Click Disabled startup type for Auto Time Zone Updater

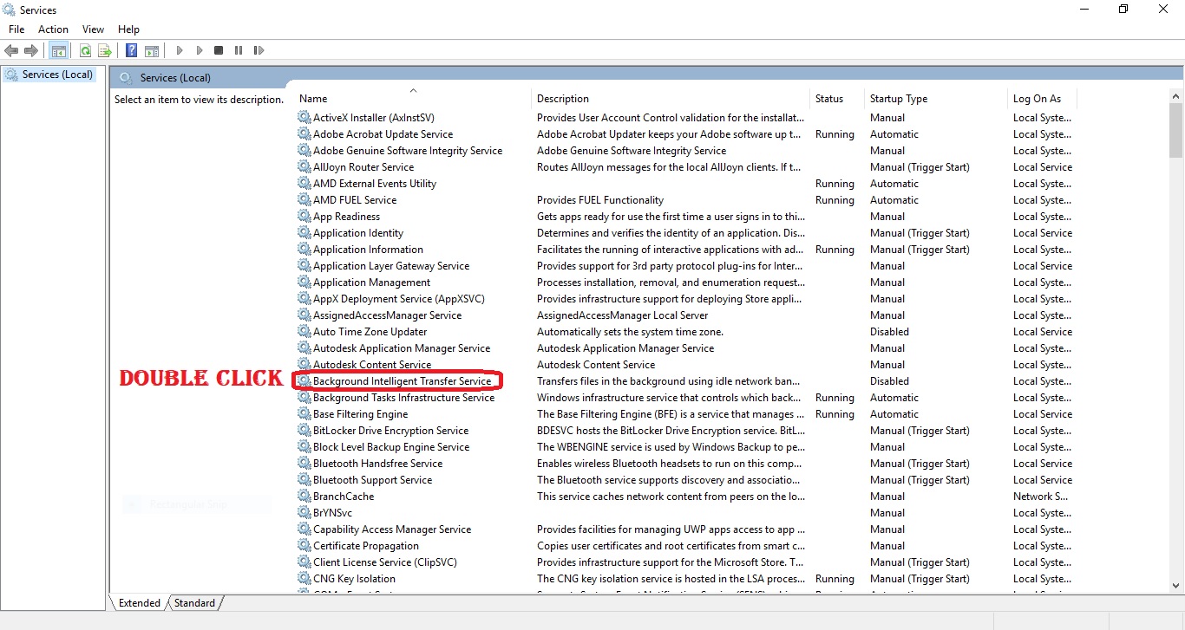pos(889,331)
